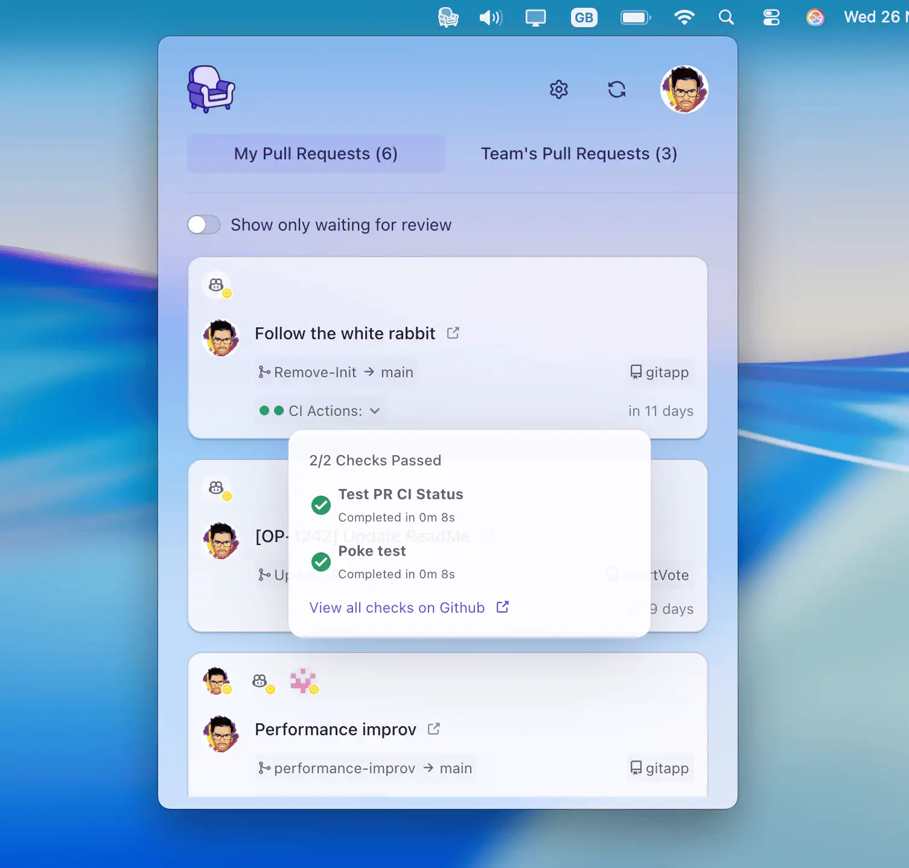Open 'Follow the white rabbit' external link icon
Viewport: 909px width, 868px height.
click(x=453, y=333)
